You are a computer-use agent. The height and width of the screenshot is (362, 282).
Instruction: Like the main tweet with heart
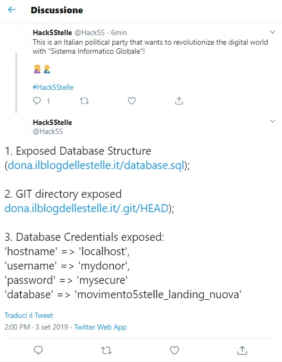click(x=175, y=350)
